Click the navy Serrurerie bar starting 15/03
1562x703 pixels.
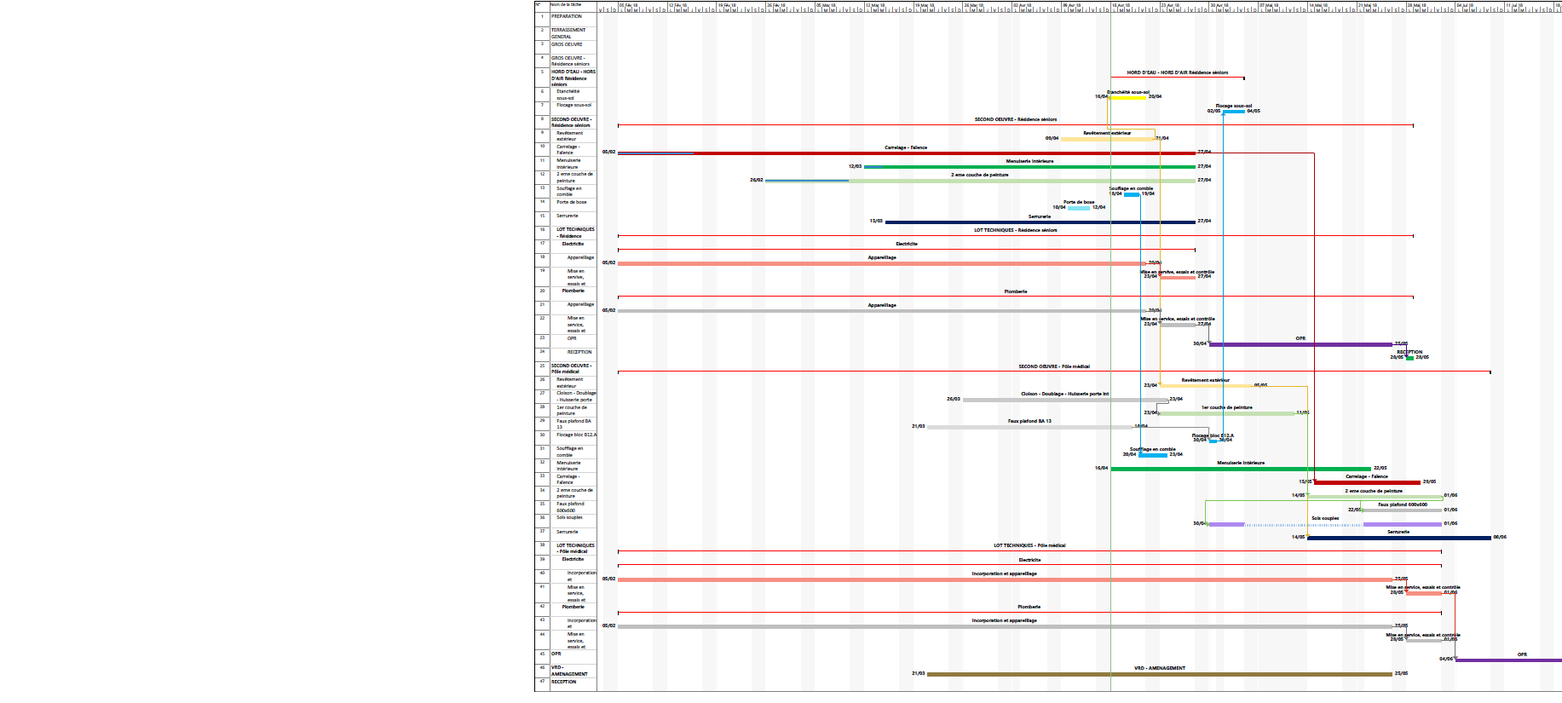point(1040,222)
